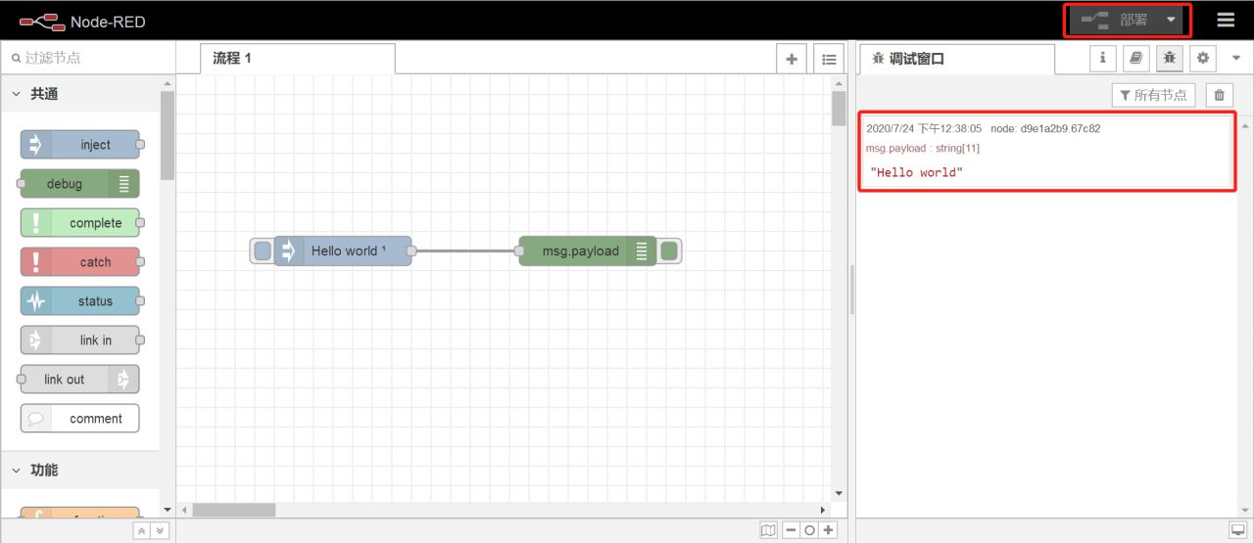Zoom in the canvas with plus
This screenshot has width=1254, height=543.
click(829, 530)
